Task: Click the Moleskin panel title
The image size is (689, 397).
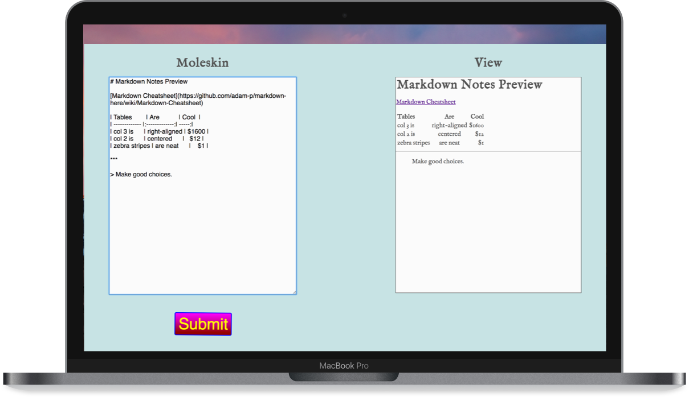Action: [202, 63]
